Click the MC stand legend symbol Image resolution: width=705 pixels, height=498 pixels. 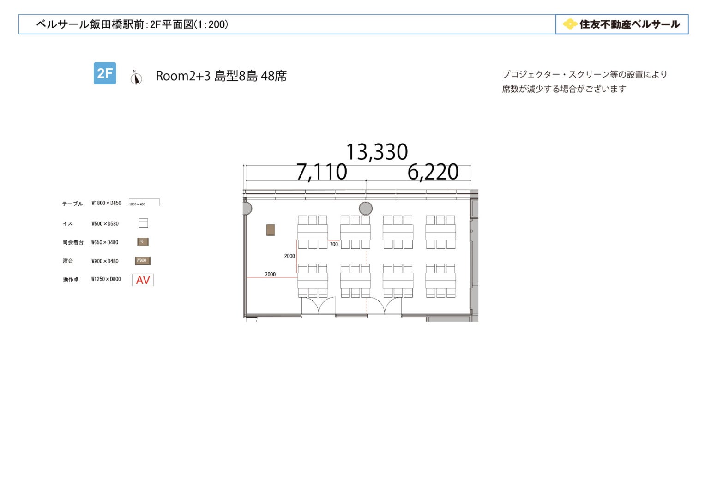[143, 242]
